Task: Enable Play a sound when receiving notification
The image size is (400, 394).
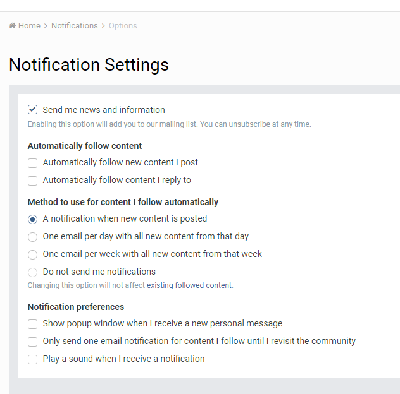Action: 32,359
